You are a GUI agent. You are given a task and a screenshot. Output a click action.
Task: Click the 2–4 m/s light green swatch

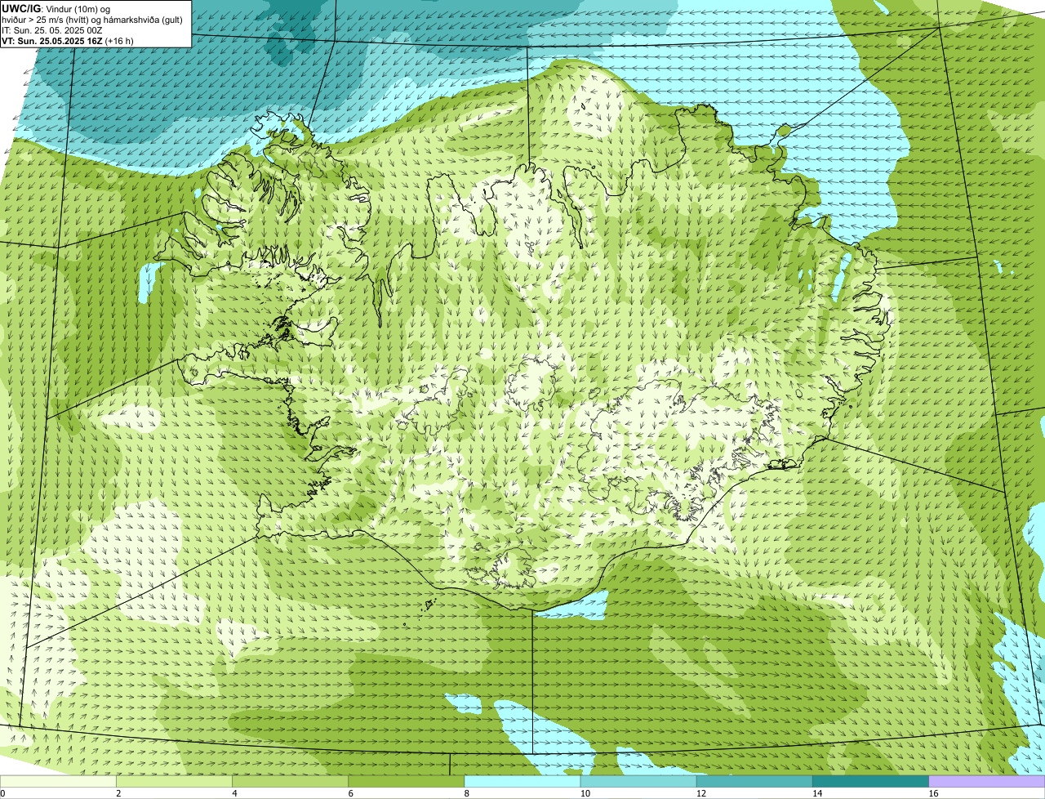(174, 781)
